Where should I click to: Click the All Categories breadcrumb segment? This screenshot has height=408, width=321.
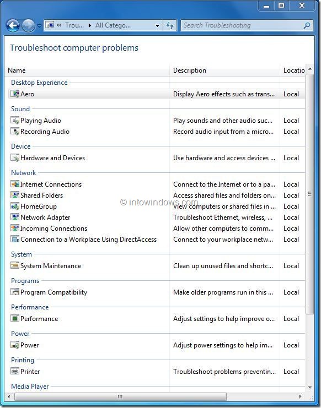coord(113,25)
